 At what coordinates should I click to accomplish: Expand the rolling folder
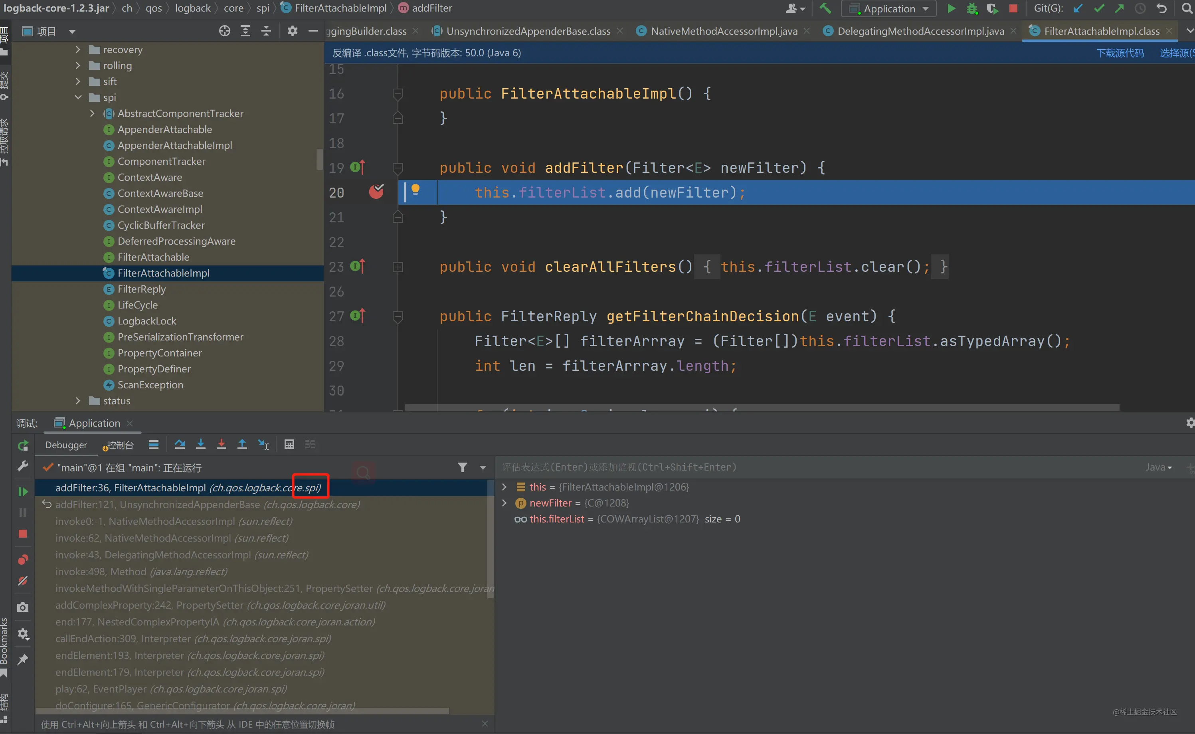coord(78,65)
